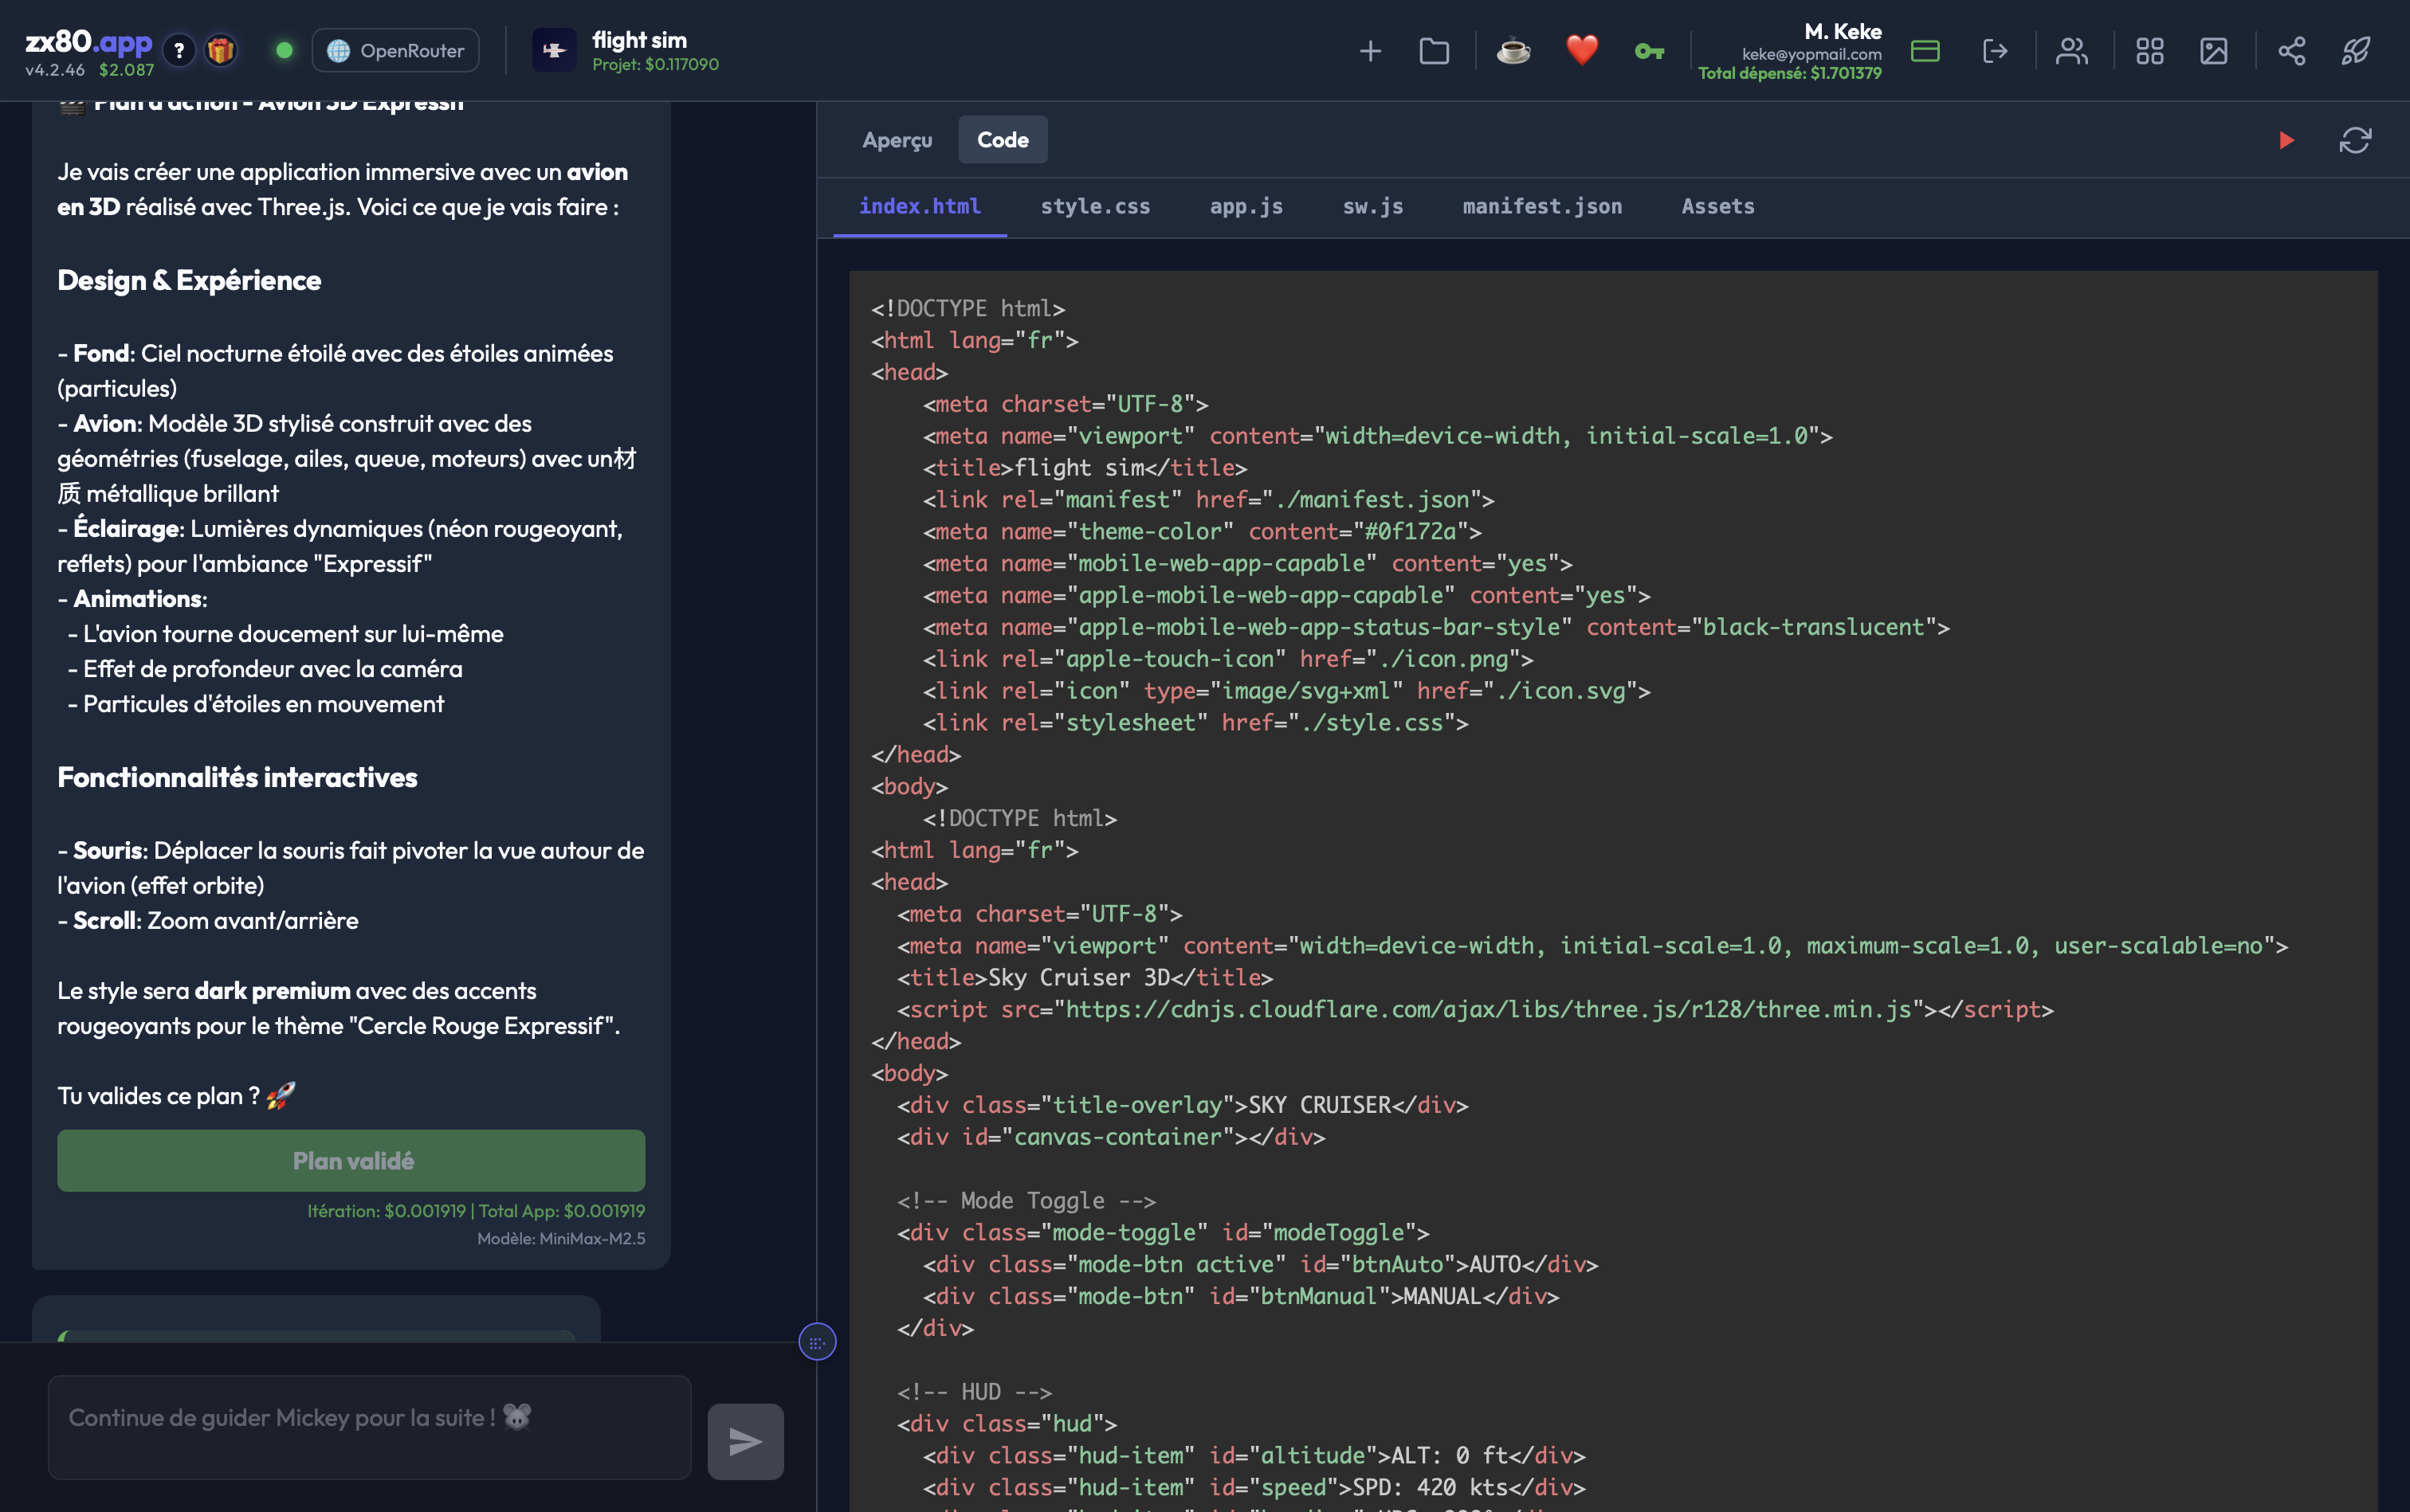Open the green credit card billing icon

[x=1925, y=50]
